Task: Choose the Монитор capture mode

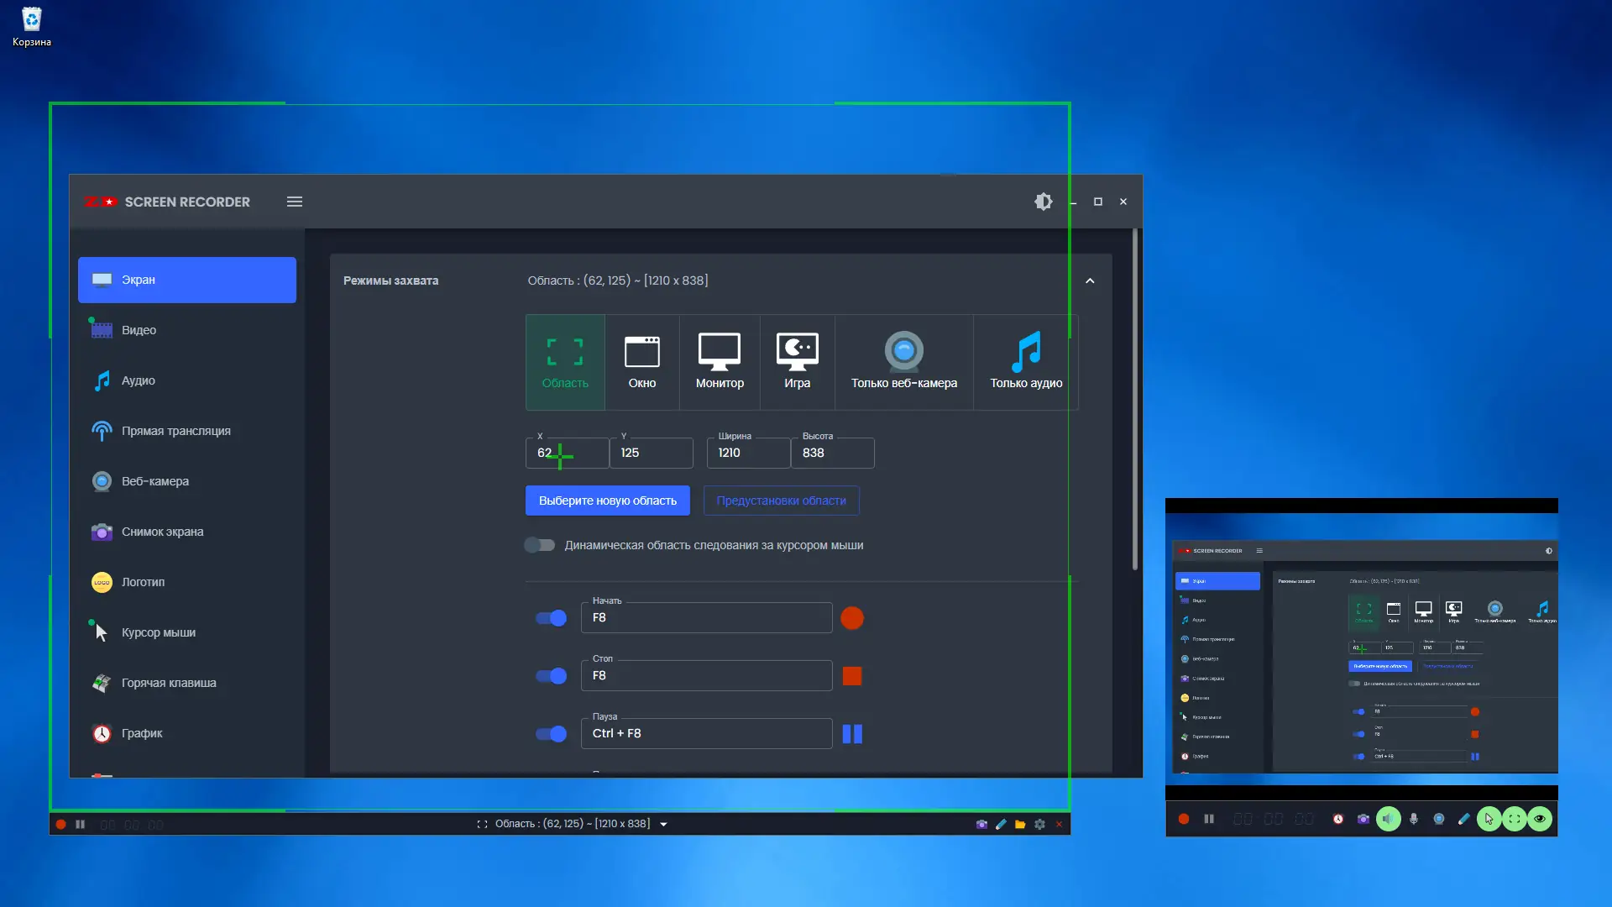Action: point(720,361)
